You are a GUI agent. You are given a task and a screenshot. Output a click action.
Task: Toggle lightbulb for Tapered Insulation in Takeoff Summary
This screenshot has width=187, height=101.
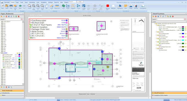coord(186,44)
